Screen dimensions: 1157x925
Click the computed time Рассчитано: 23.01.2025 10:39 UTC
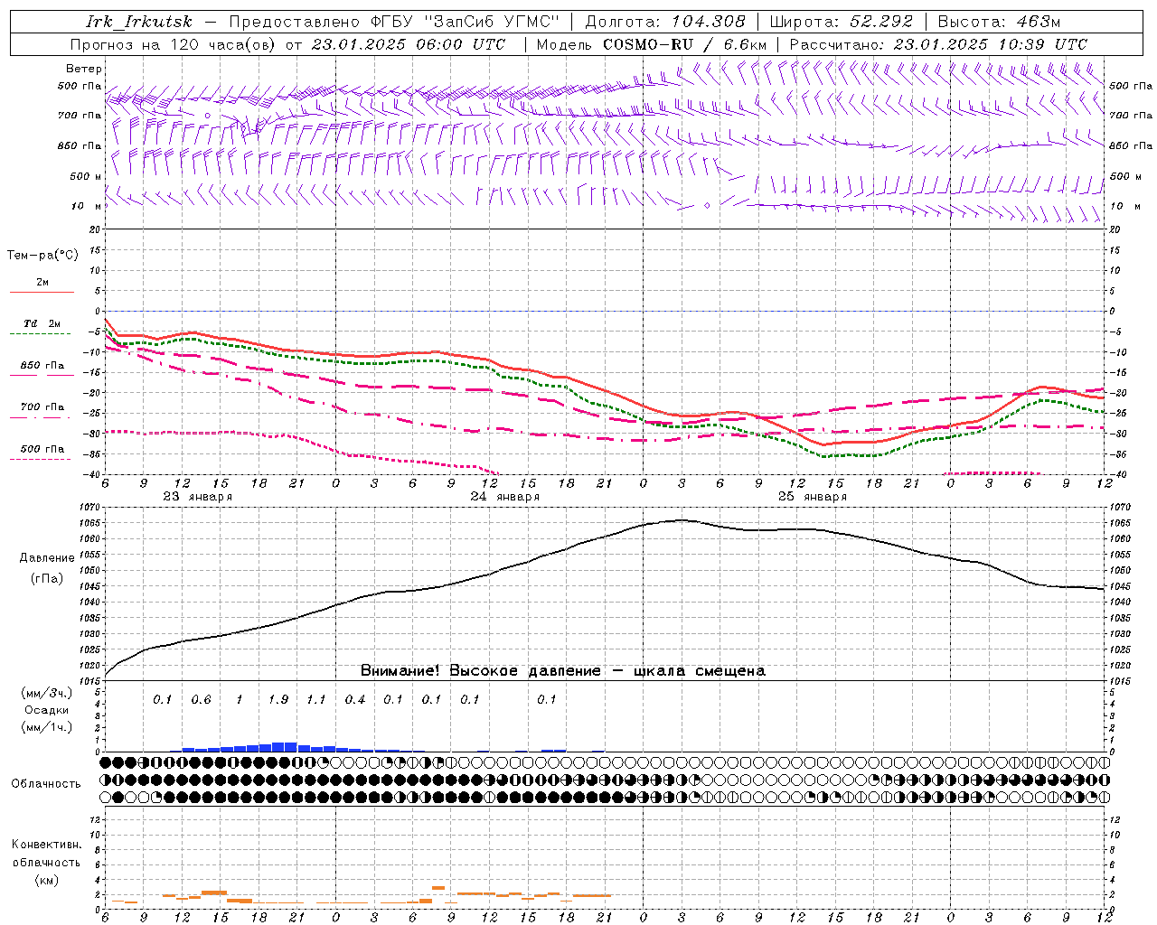(x=938, y=44)
